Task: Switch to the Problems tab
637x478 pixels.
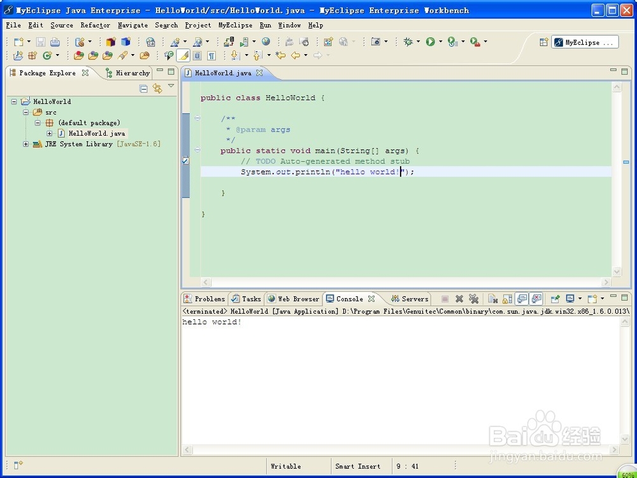Action: (204, 299)
